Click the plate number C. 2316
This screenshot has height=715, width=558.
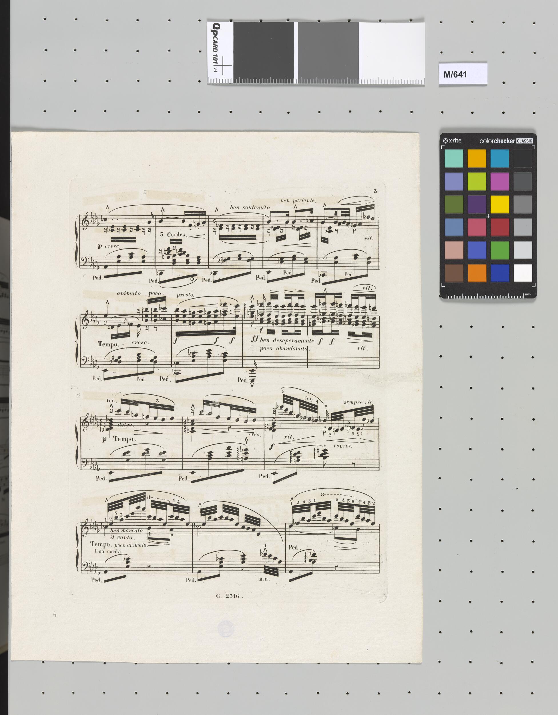click(230, 596)
